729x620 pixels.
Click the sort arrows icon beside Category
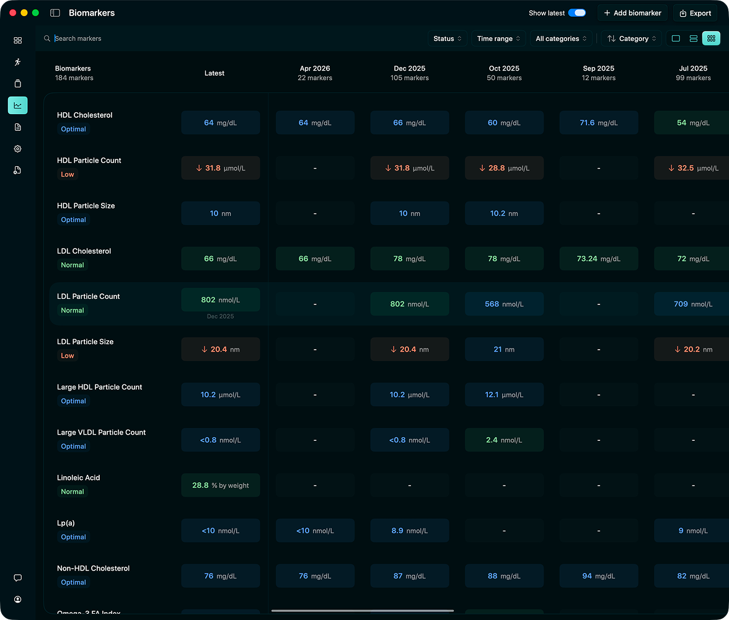611,38
